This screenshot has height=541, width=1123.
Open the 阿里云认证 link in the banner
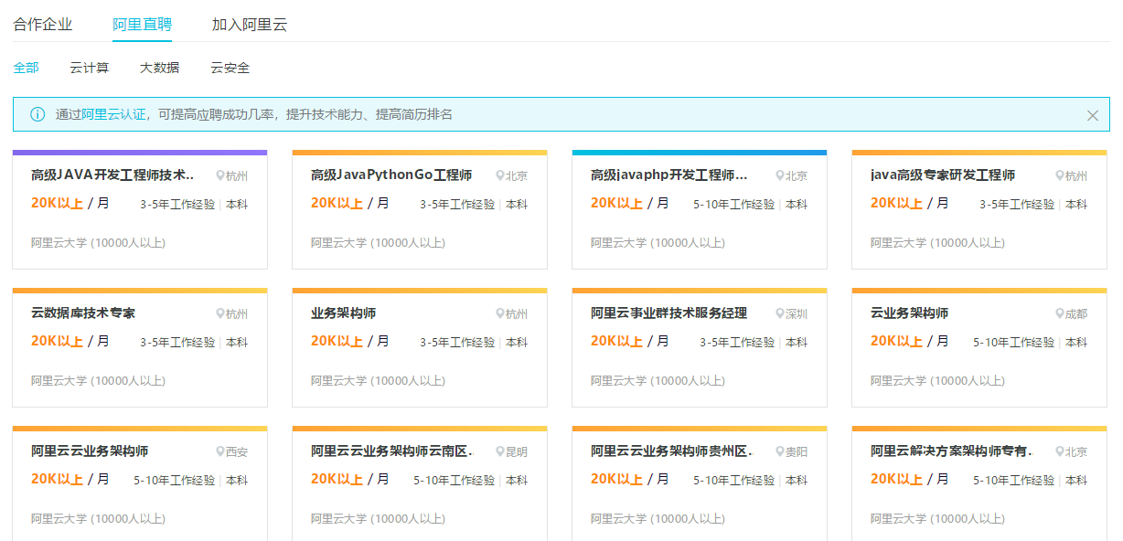[x=113, y=114]
